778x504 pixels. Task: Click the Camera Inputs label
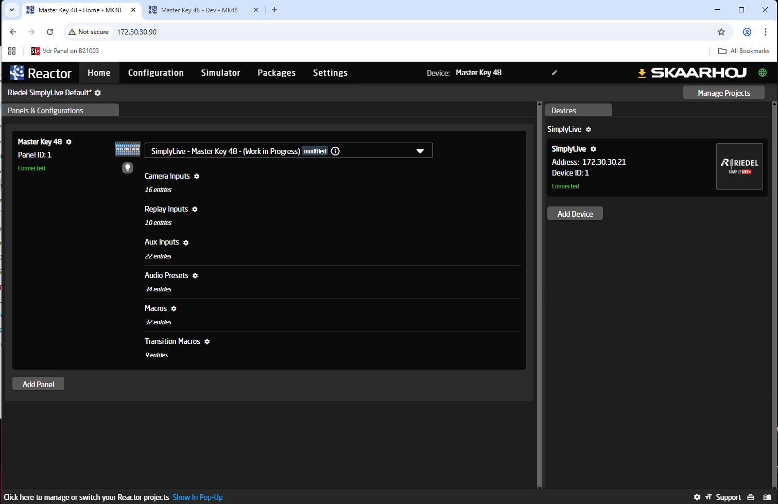pos(167,176)
